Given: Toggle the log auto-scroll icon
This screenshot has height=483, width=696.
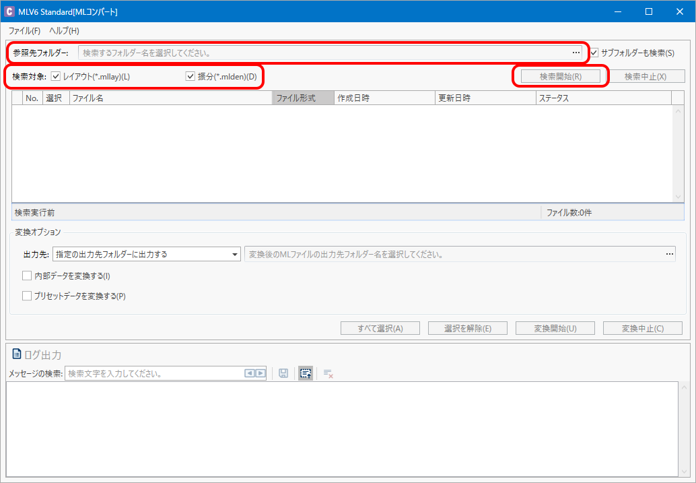Looking at the screenshot, I should (x=306, y=373).
